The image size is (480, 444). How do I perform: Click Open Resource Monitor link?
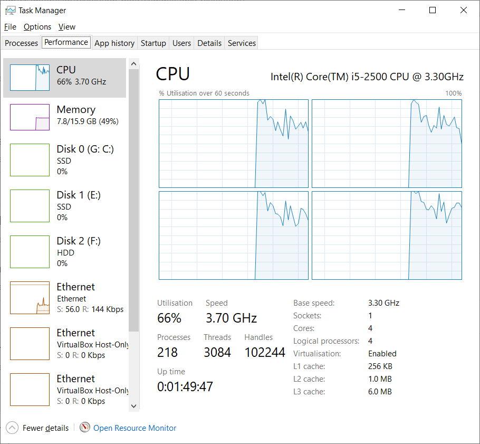[135, 428]
